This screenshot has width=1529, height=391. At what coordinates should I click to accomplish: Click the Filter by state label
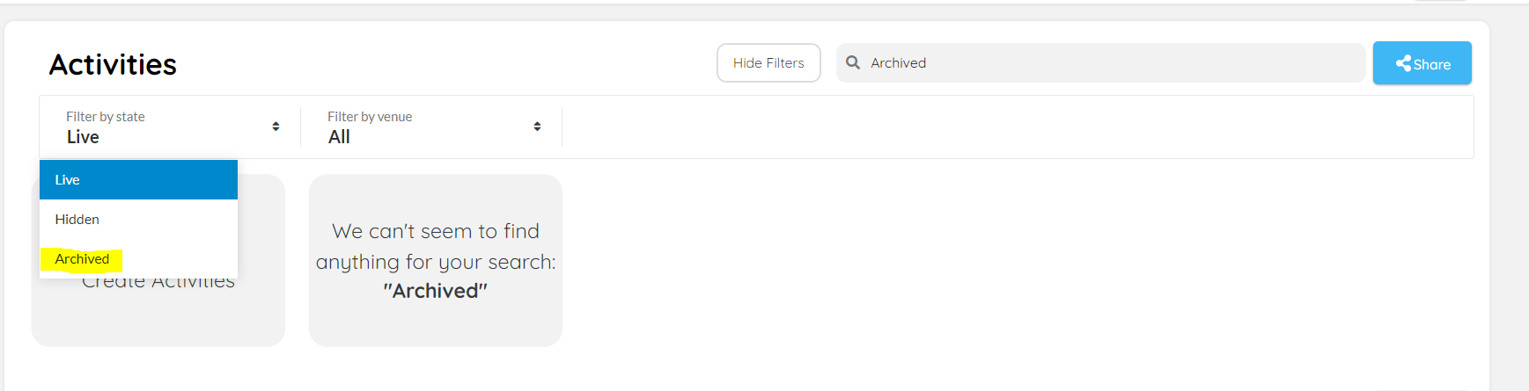click(106, 117)
